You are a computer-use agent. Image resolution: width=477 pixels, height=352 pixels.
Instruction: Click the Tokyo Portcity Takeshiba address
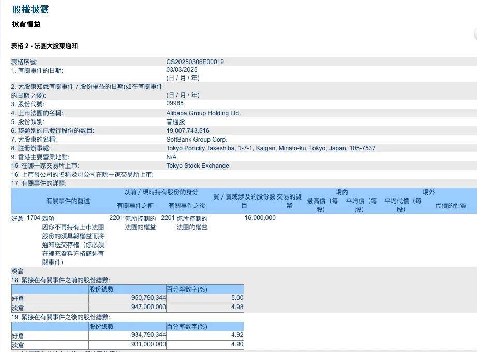pyautogui.click(x=271, y=148)
